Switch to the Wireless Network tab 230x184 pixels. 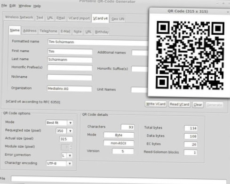coord(19,17)
